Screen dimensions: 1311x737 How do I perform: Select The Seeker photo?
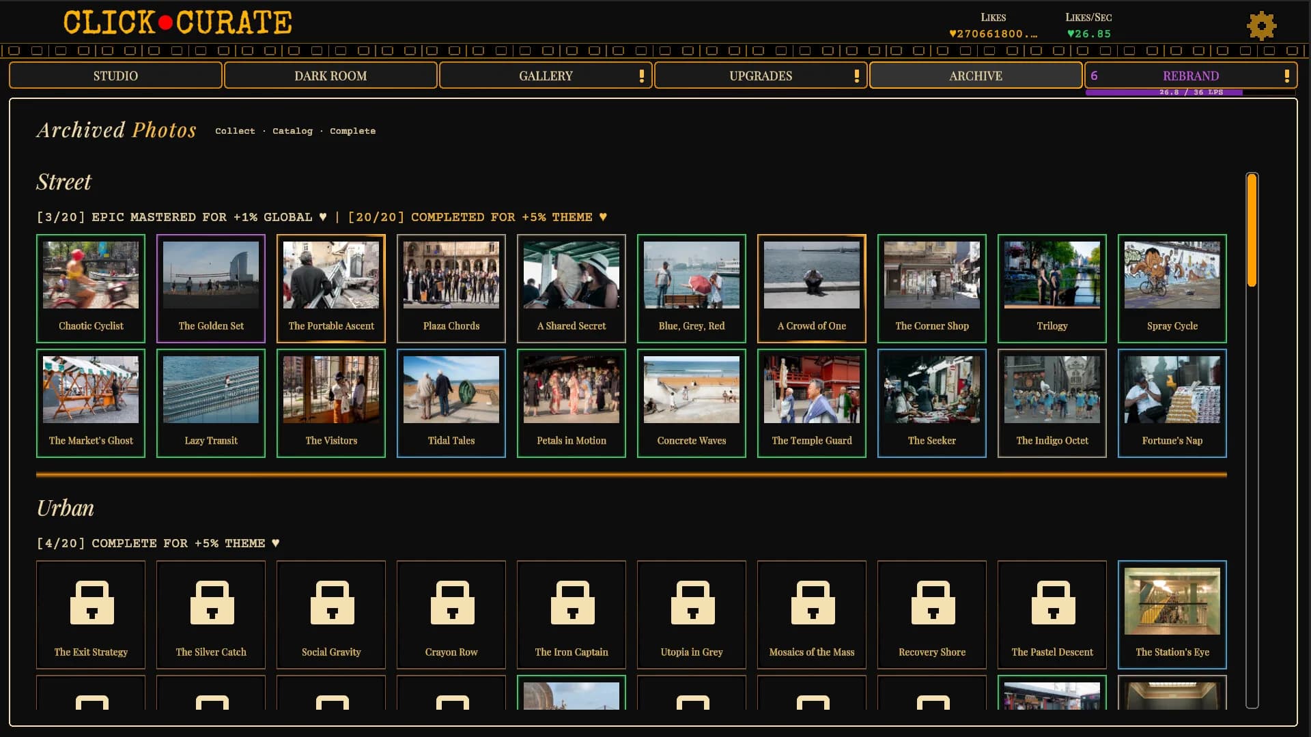(x=932, y=403)
